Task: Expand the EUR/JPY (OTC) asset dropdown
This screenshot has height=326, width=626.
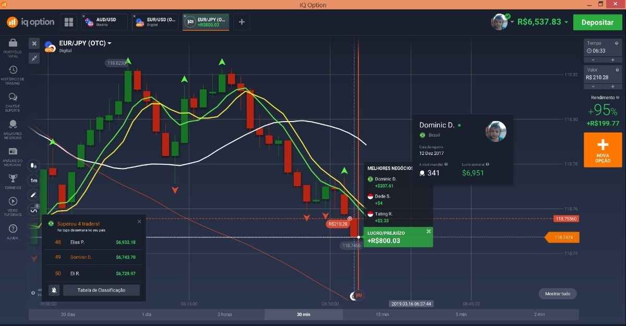Action: click(x=110, y=43)
